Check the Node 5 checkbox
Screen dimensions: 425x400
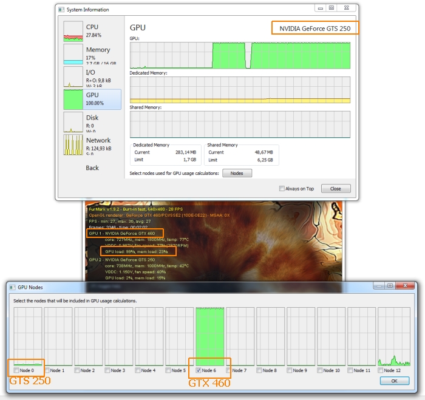click(168, 370)
